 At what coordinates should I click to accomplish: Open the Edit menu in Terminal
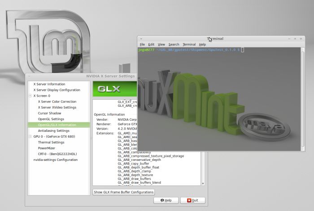151,45
